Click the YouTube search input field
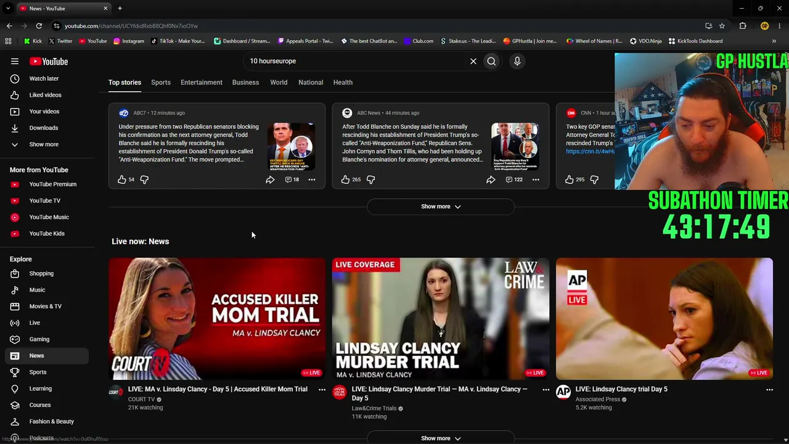The height and width of the screenshot is (444, 789). pos(354,61)
